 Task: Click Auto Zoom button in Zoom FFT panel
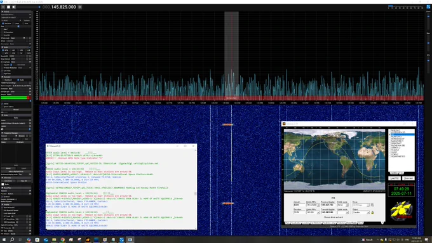[x=8, y=181]
